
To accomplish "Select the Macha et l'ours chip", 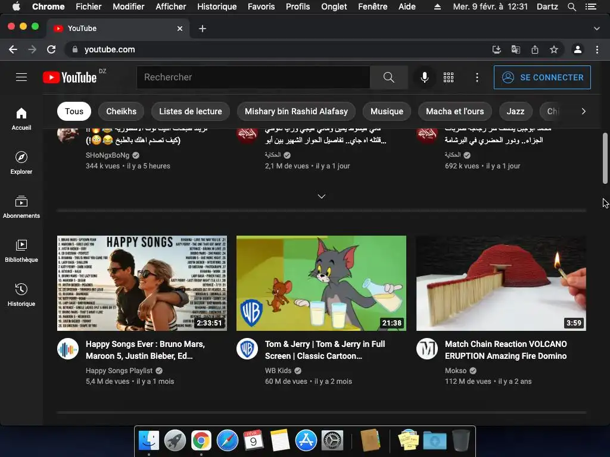I will (x=455, y=111).
